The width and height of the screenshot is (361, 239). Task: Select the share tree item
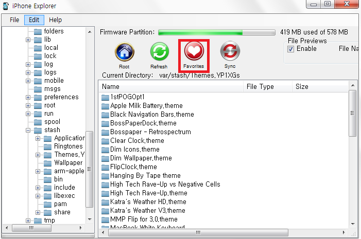(62, 212)
